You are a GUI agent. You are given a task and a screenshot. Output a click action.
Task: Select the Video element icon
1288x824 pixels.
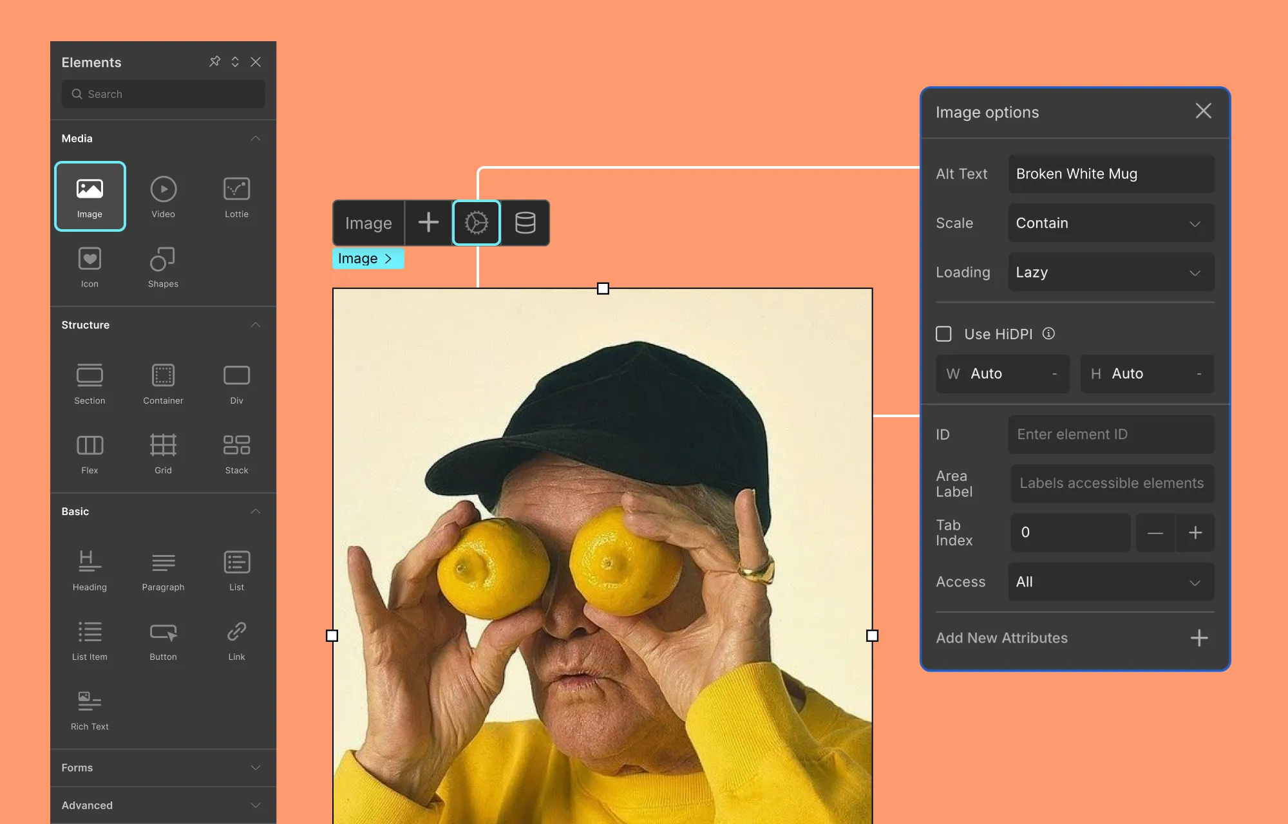point(163,196)
